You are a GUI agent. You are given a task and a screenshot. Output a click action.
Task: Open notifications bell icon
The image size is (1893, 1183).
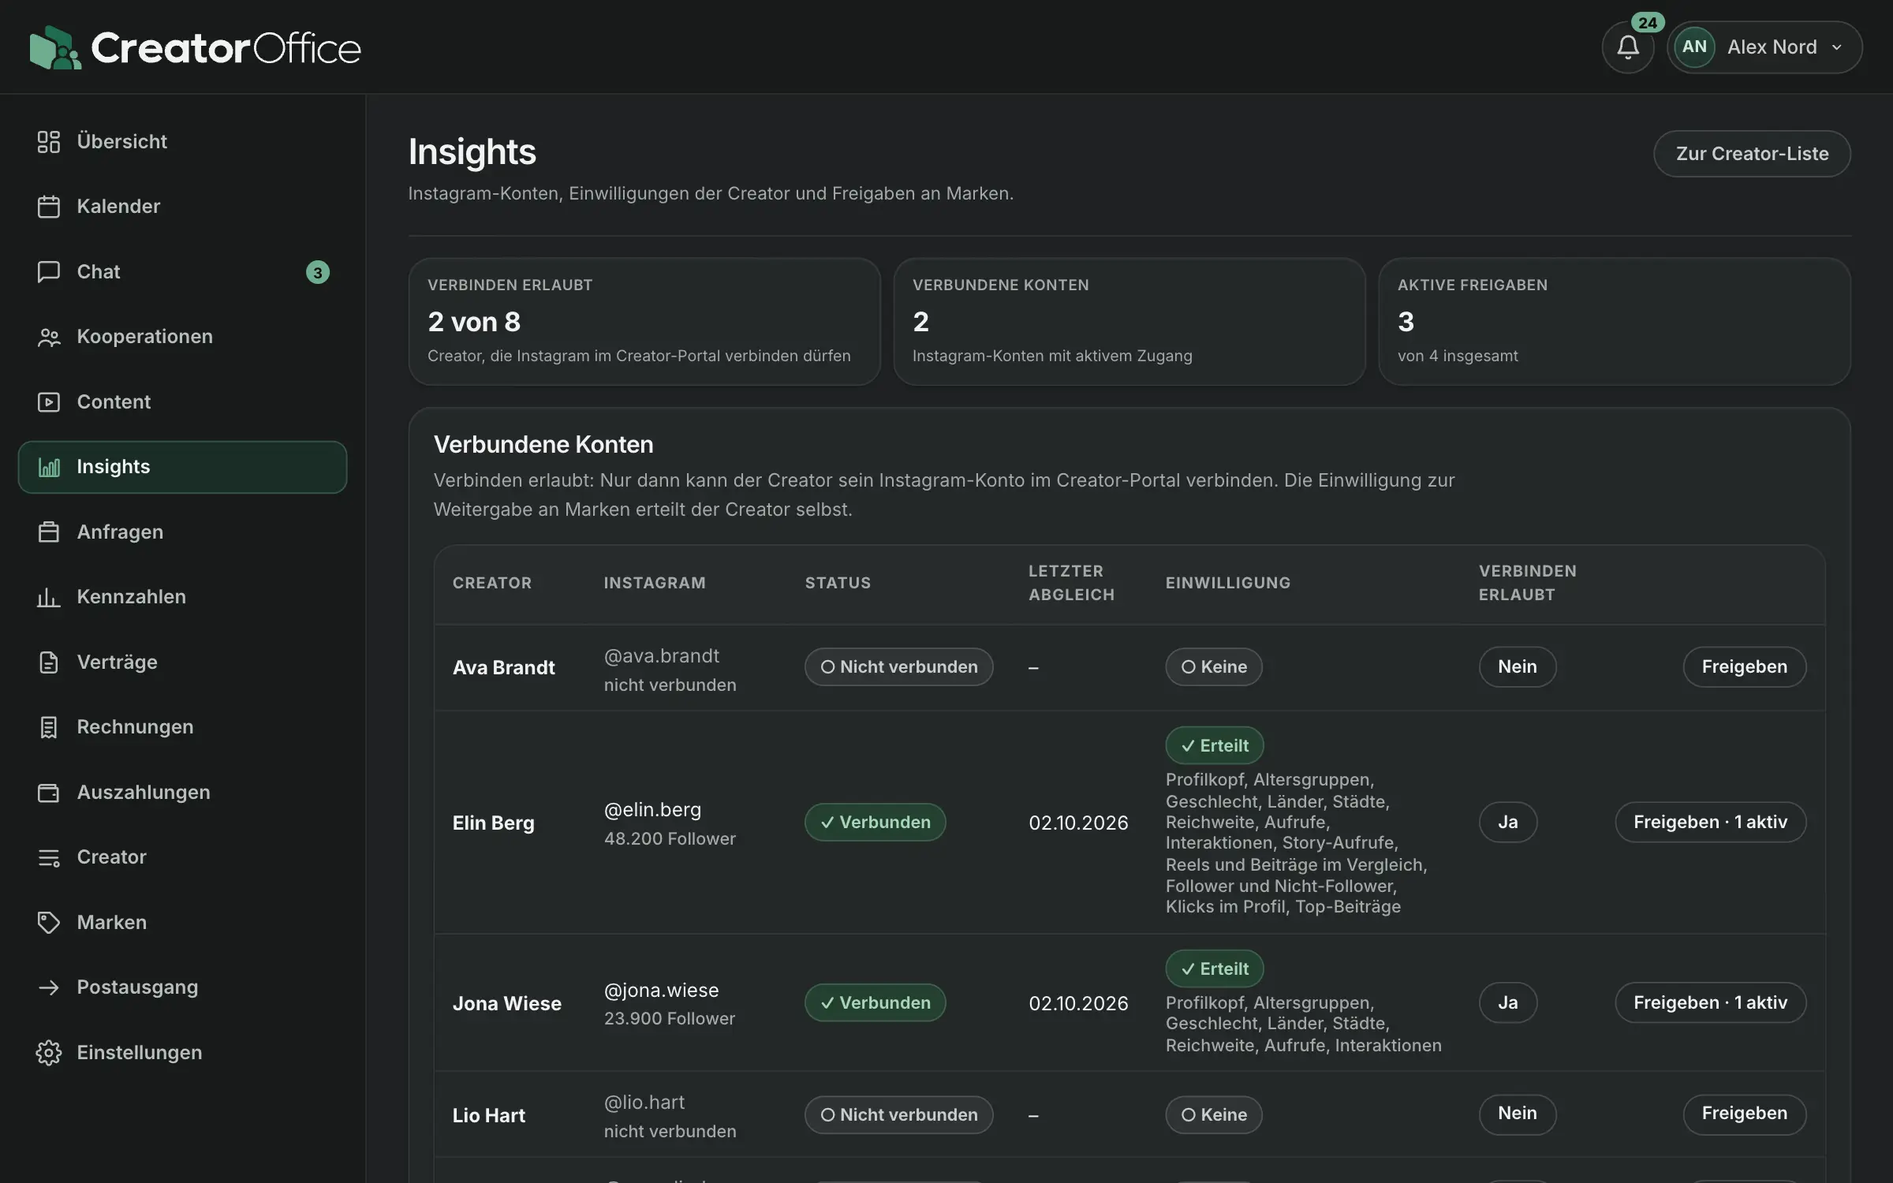pyautogui.click(x=1627, y=47)
